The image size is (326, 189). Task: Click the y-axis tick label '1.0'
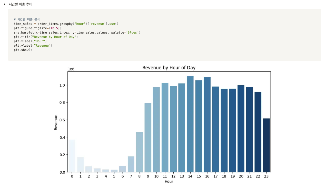[63, 85]
